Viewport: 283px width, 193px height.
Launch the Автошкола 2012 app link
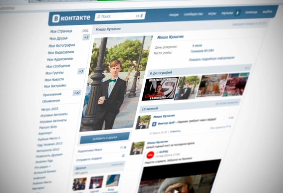tap(48, 150)
